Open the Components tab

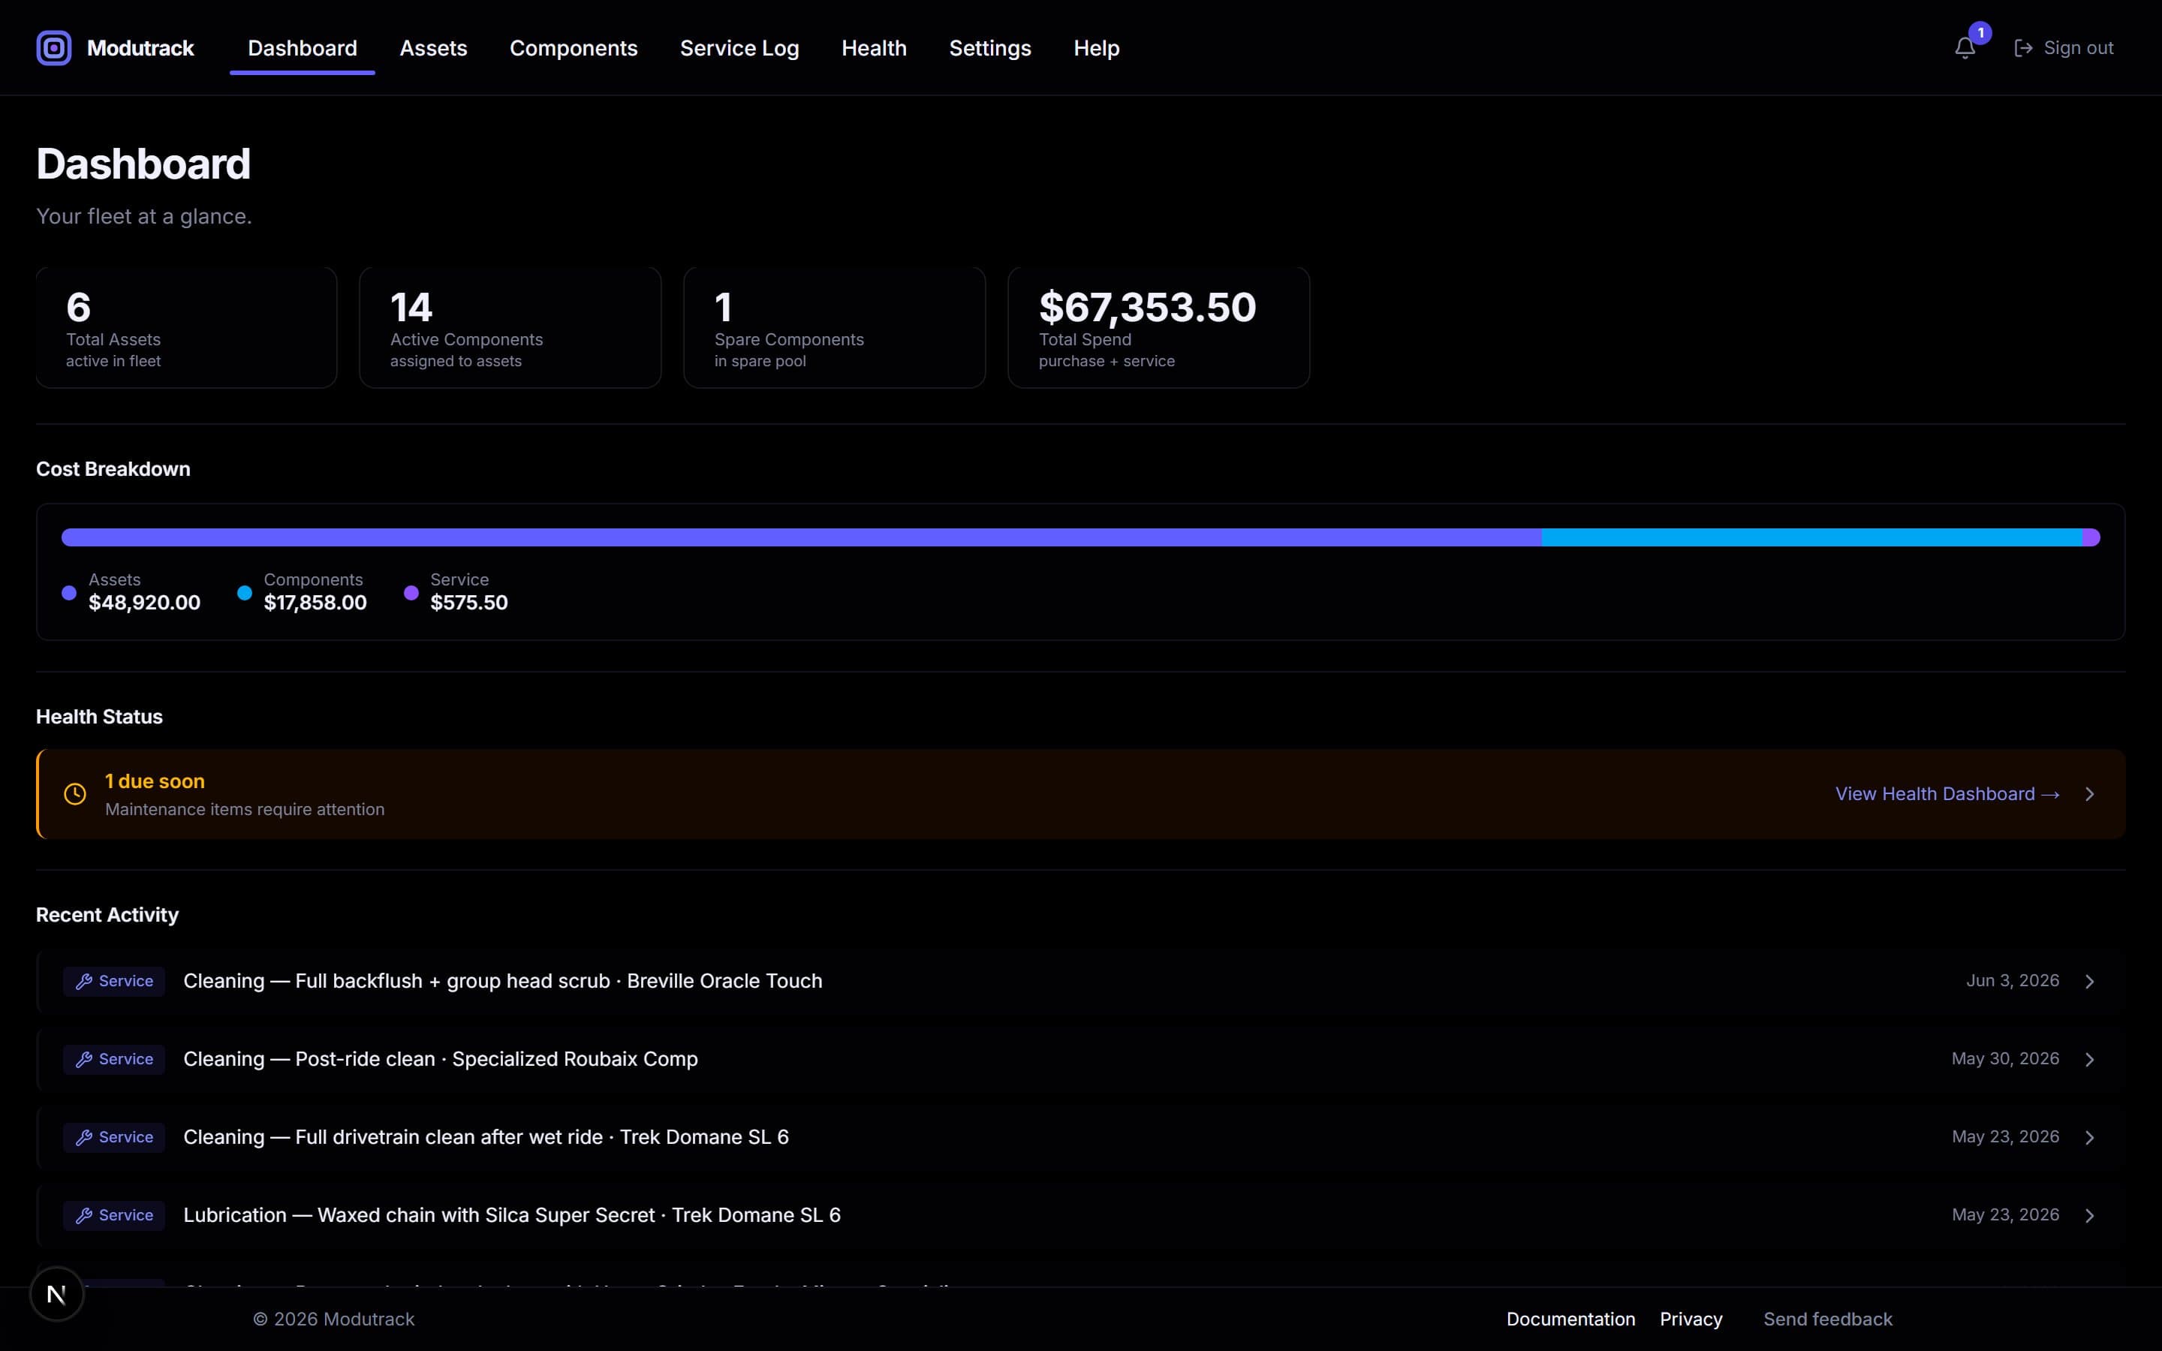(x=574, y=48)
